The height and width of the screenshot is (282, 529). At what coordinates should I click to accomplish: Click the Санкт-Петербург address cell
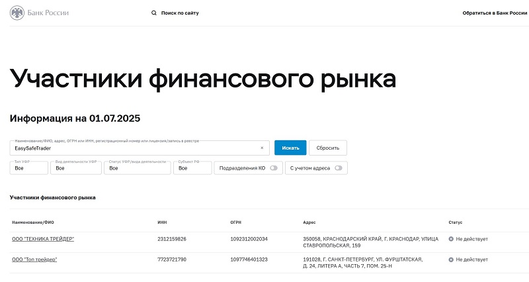click(x=362, y=263)
